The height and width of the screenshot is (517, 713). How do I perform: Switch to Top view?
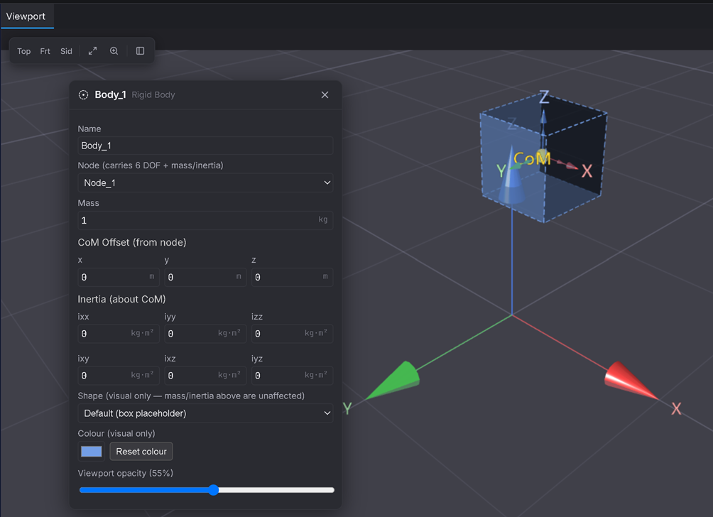[x=23, y=51]
